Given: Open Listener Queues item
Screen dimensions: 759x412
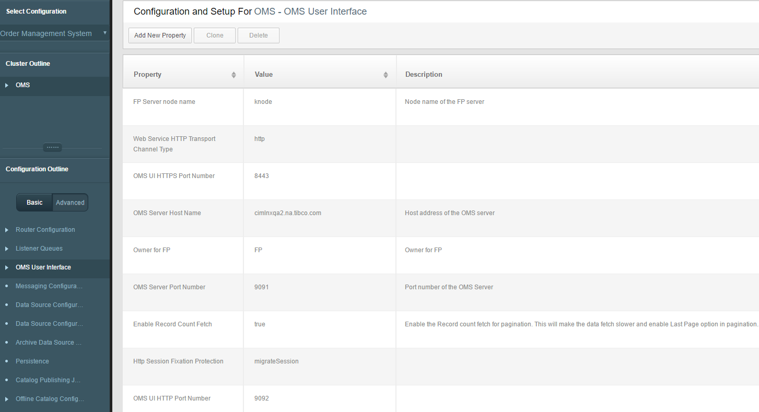Looking at the screenshot, I should pyautogui.click(x=39, y=249).
